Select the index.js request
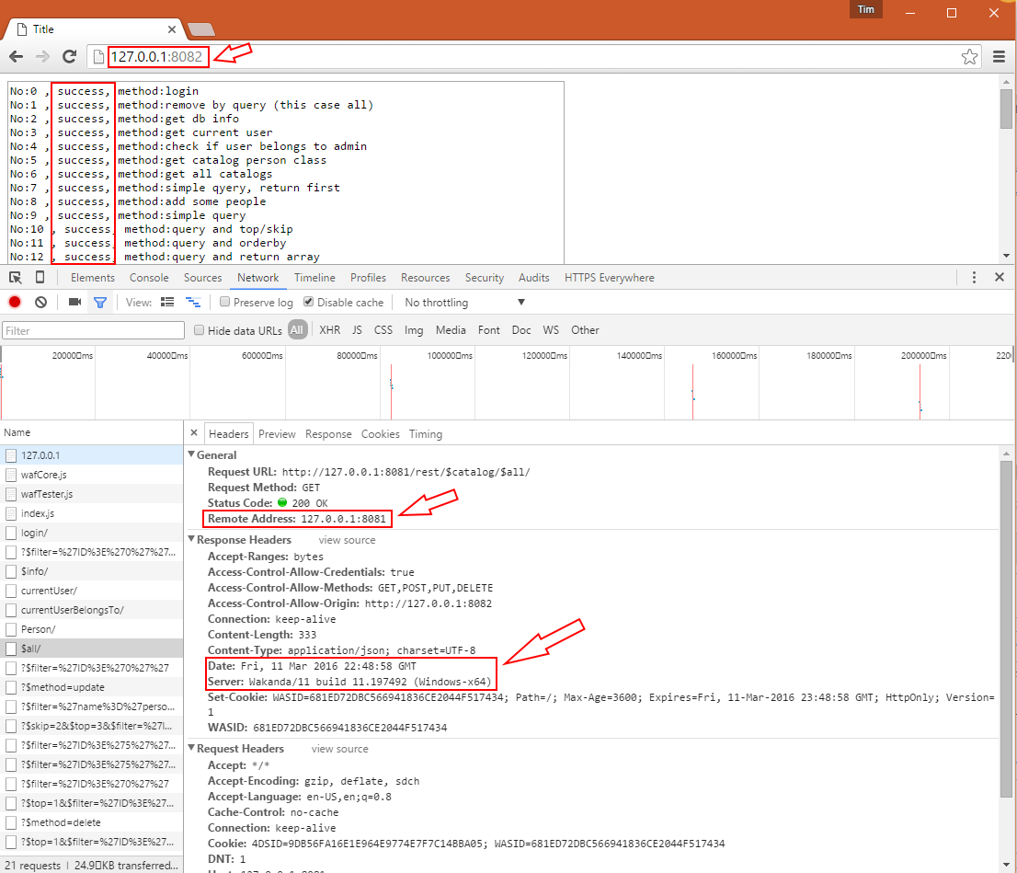1017x873 pixels. (91, 513)
